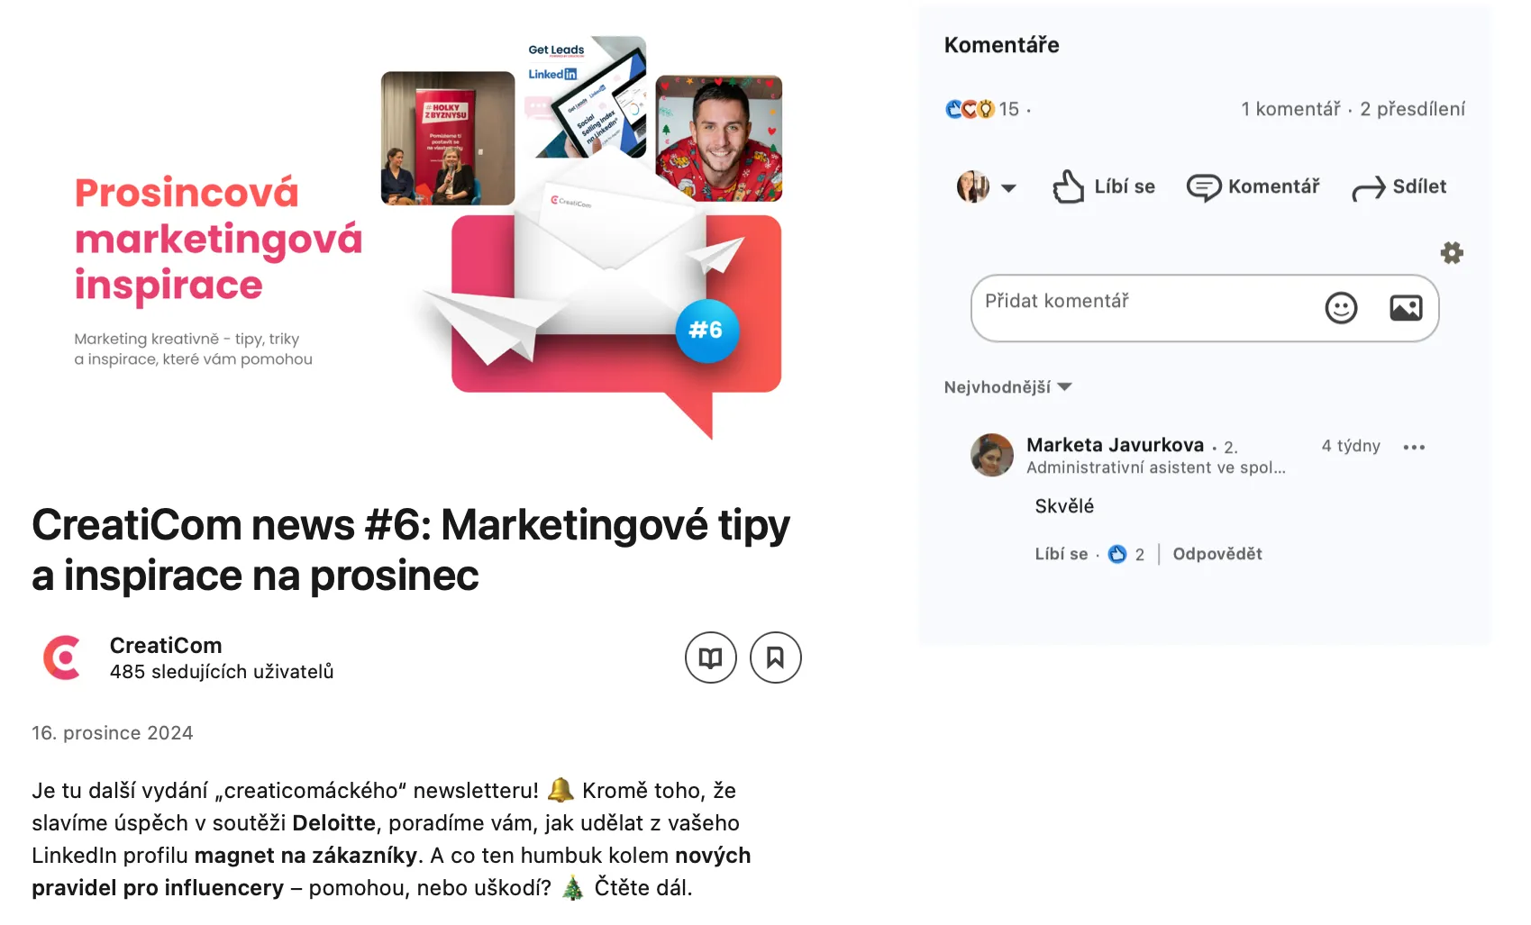Open the emoji picker in comment box
This screenshot has height=925, width=1531.
click(x=1341, y=308)
